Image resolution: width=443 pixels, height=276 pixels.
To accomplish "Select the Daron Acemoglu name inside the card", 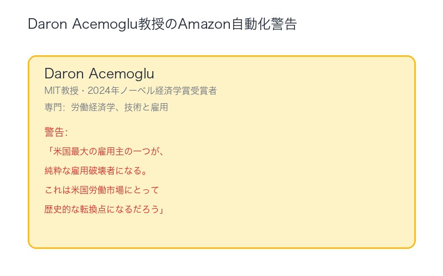I will (x=99, y=73).
